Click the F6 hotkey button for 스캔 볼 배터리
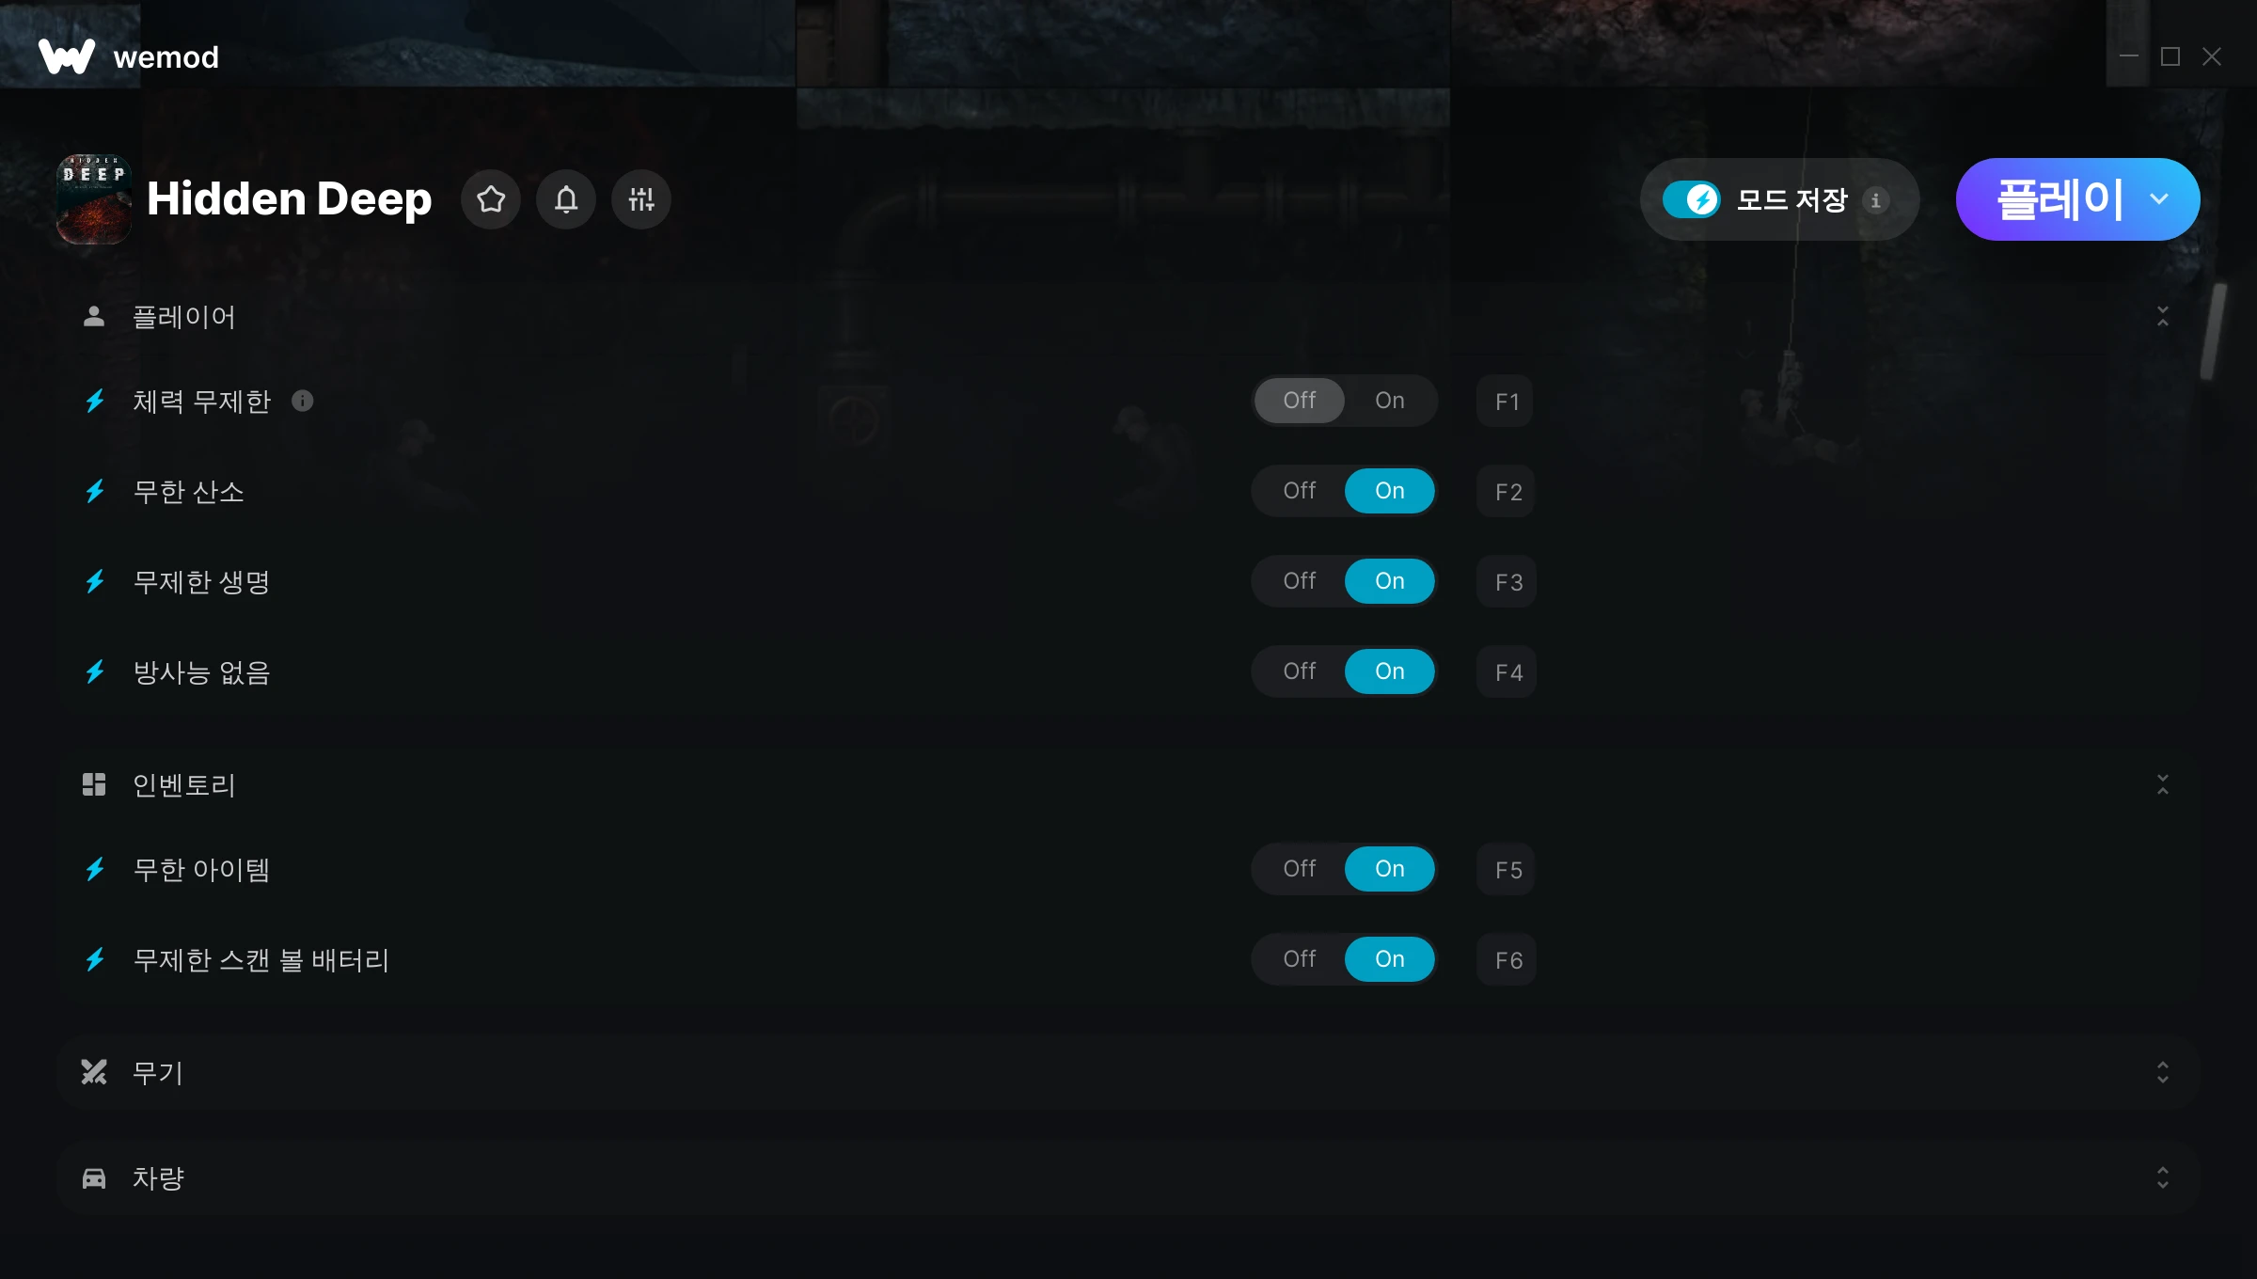The image size is (2257, 1279). [x=1507, y=960]
